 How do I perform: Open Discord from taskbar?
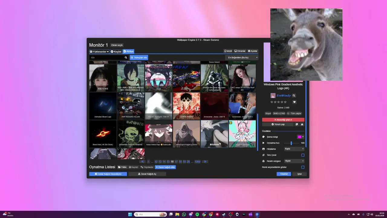pos(191,214)
